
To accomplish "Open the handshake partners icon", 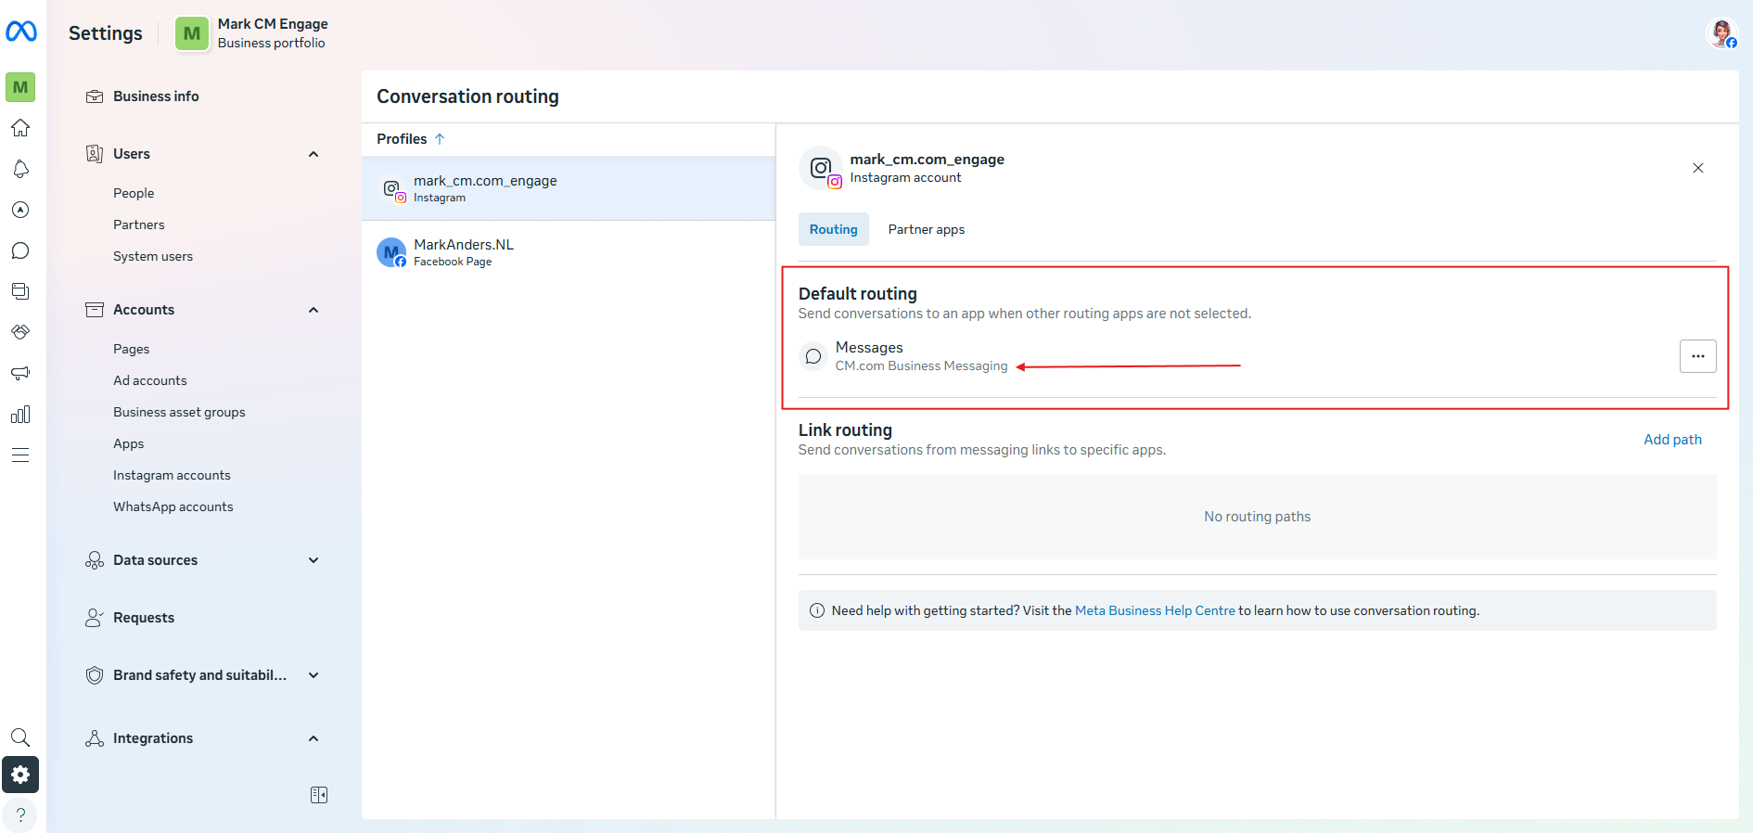I will 20,332.
